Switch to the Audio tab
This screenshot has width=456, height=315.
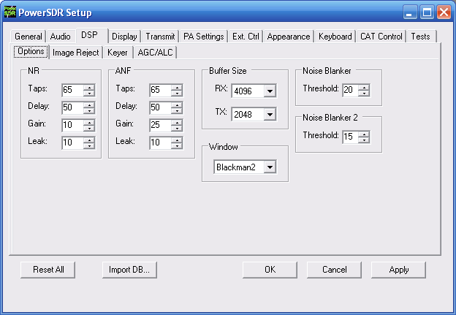(60, 37)
